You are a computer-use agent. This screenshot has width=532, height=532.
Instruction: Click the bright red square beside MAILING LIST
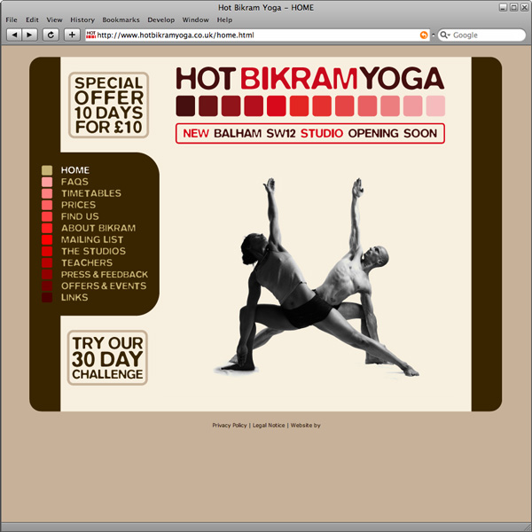click(x=47, y=239)
